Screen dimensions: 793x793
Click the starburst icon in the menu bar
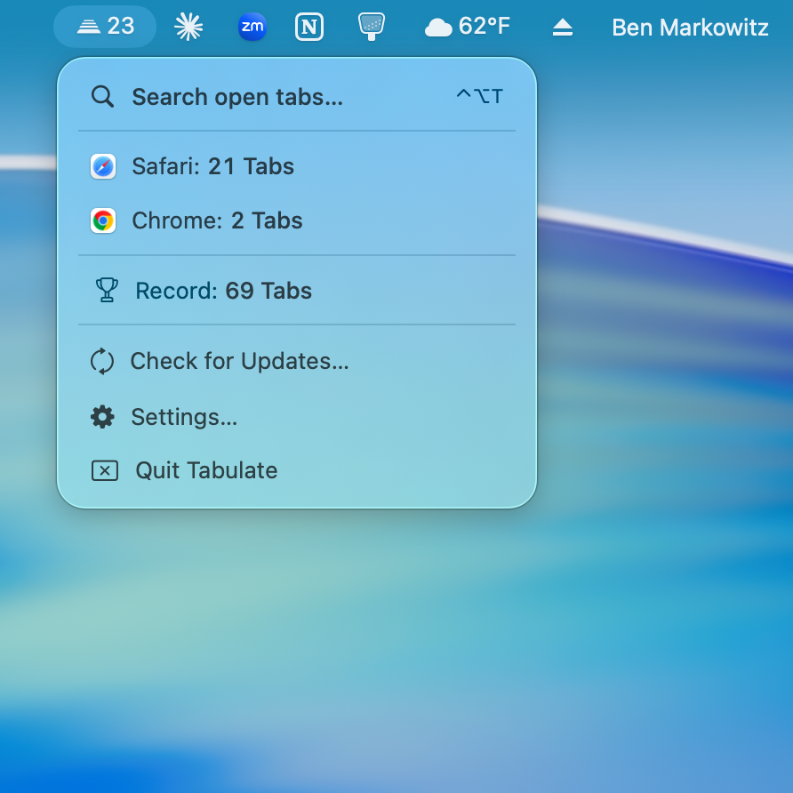click(x=188, y=27)
